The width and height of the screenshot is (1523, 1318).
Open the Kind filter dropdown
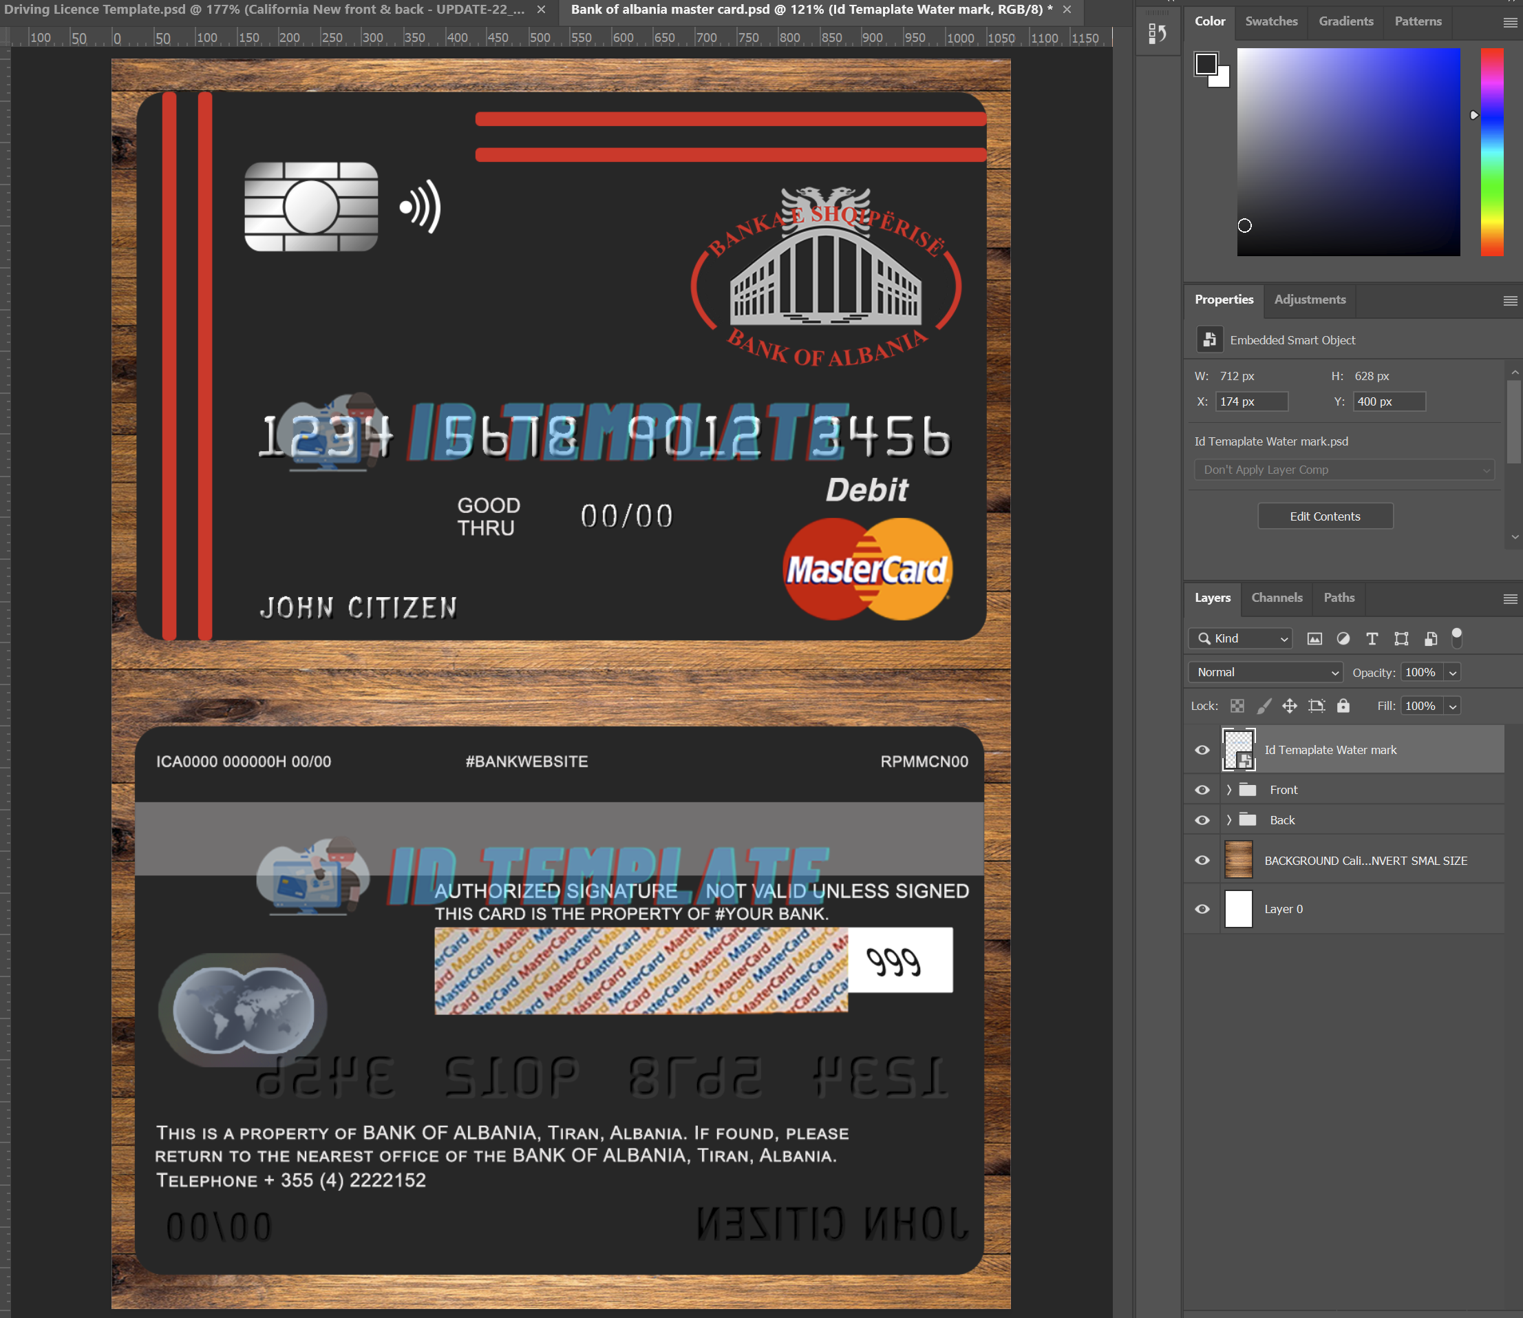(x=1240, y=638)
